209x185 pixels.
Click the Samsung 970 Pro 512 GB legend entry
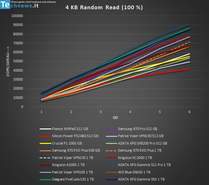[x=132, y=129]
